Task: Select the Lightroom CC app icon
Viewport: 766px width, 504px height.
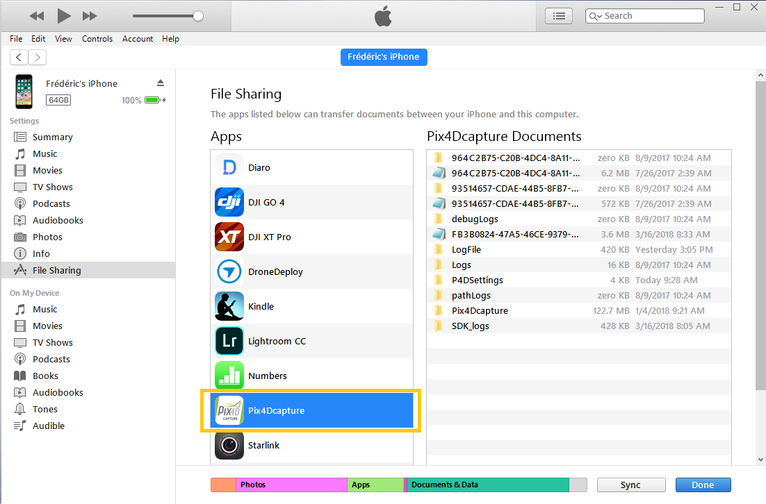Action: point(229,341)
